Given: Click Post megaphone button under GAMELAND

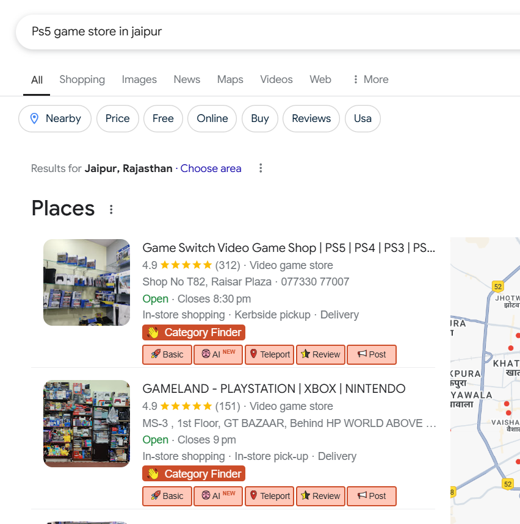Looking at the screenshot, I should pos(371,496).
